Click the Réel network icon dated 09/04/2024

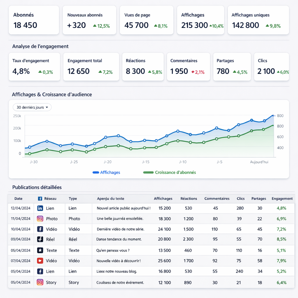pyautogui.click(x=40, y=240)
